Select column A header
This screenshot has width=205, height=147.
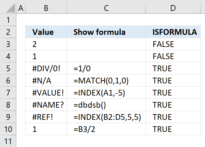tap(21, 8)
